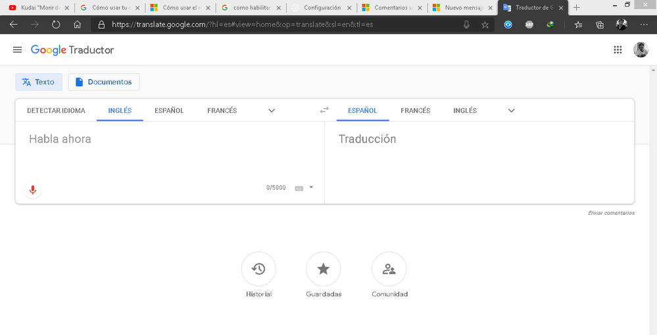Choose Detectar idioma source tab
The height and width of the screenshot is (335, 657).
(56, 110)
